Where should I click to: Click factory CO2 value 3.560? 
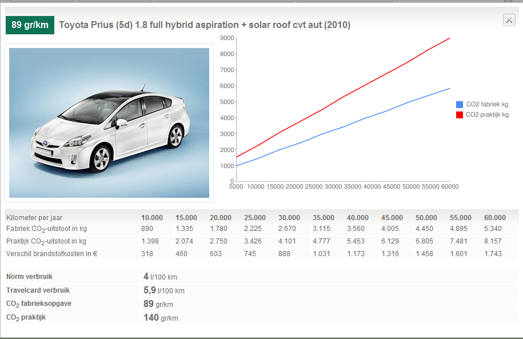[356, 229]
